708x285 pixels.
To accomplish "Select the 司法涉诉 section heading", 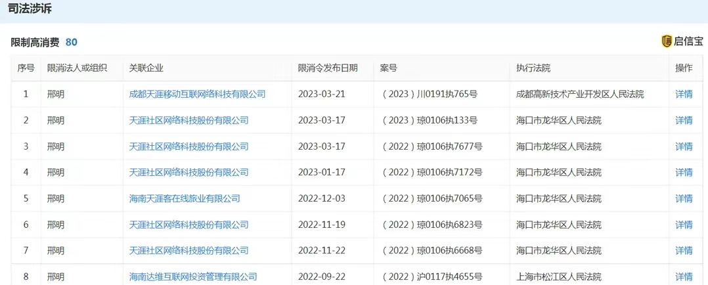I will [x=30, y=9].
